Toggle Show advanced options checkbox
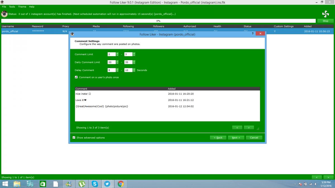Image resolution: width=335 pixels, height=188 pixels. click(74, 138)
